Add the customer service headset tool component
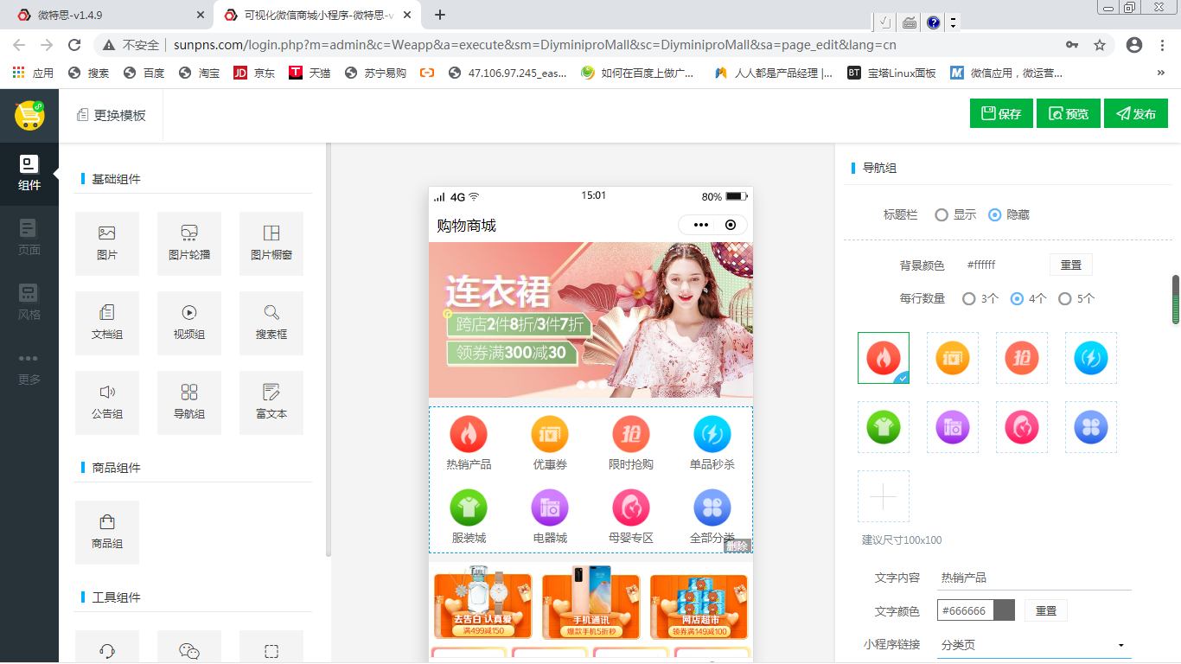This screenshot has width=1181, height=664. click(107, 647)
